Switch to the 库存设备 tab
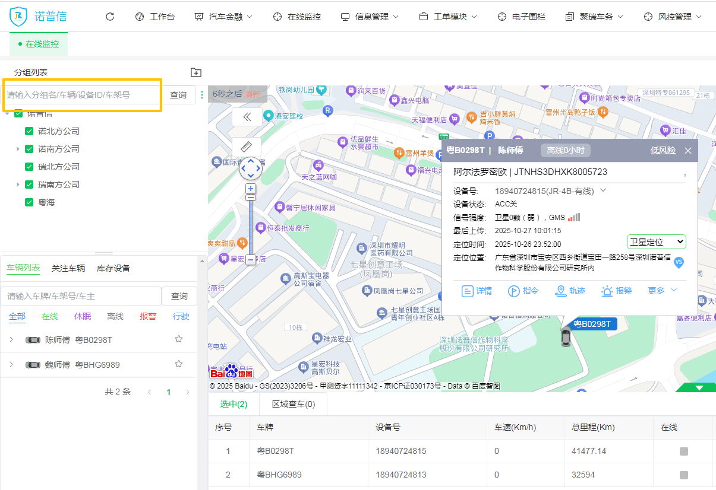The width and height of the screenshot is (716, 490). [113, 268]
